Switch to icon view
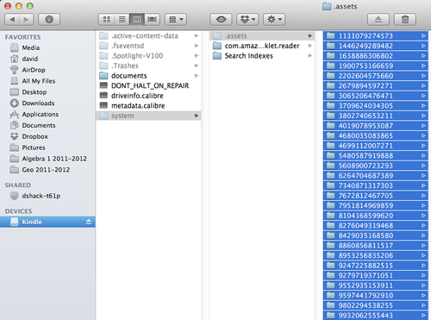This screenshot has height=320, width=431. 106,20
